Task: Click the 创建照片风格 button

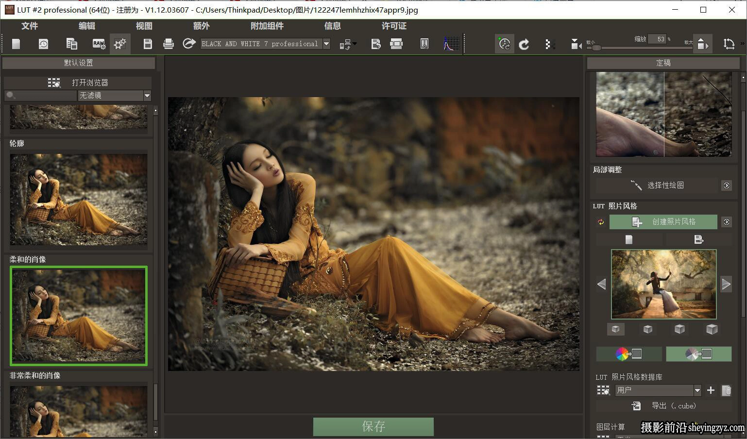Action: (663, 222)
